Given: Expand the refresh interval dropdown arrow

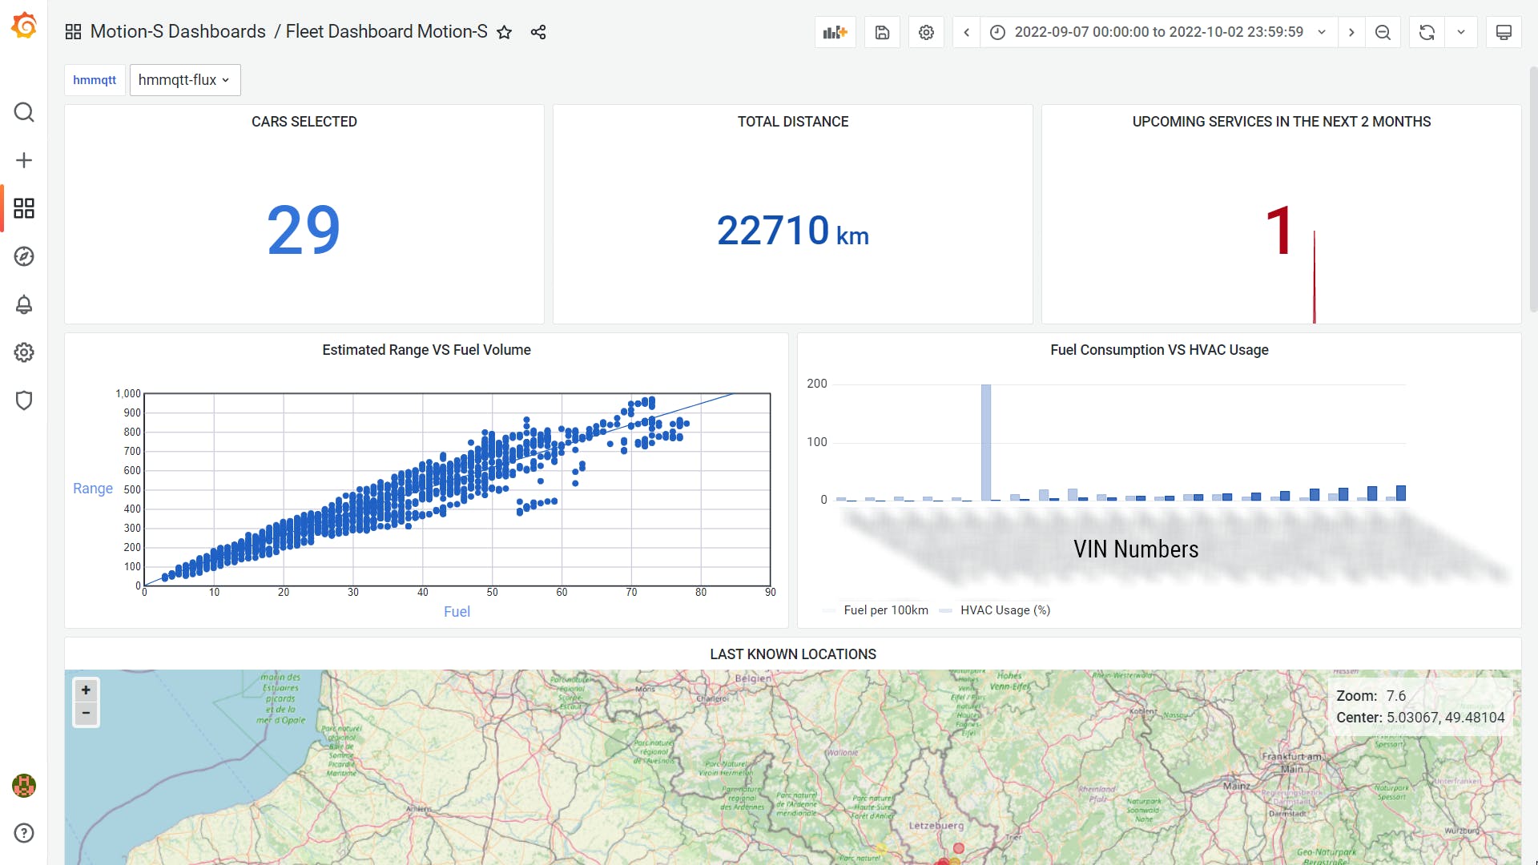Looking at the screenshot, I should 1461,32.
